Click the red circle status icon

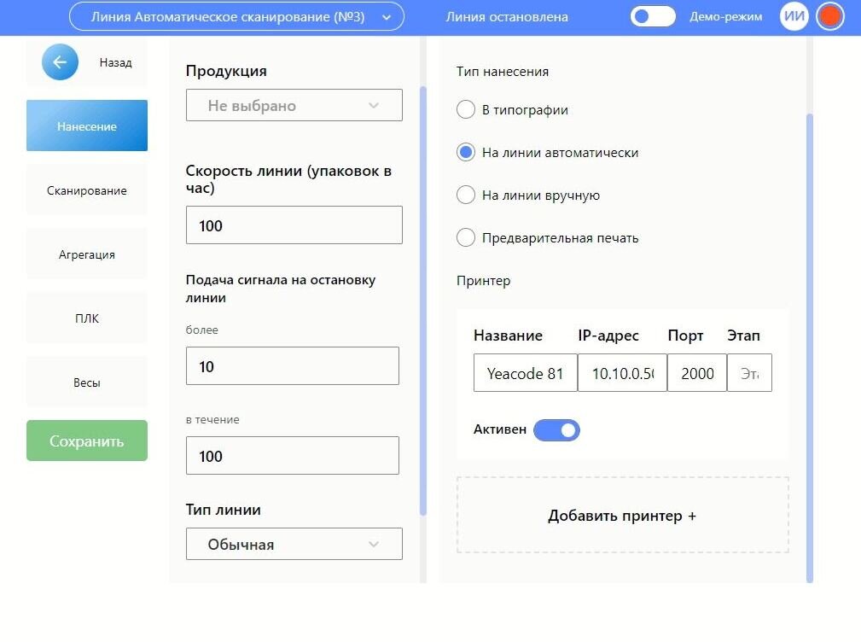(x=829, y=16)
